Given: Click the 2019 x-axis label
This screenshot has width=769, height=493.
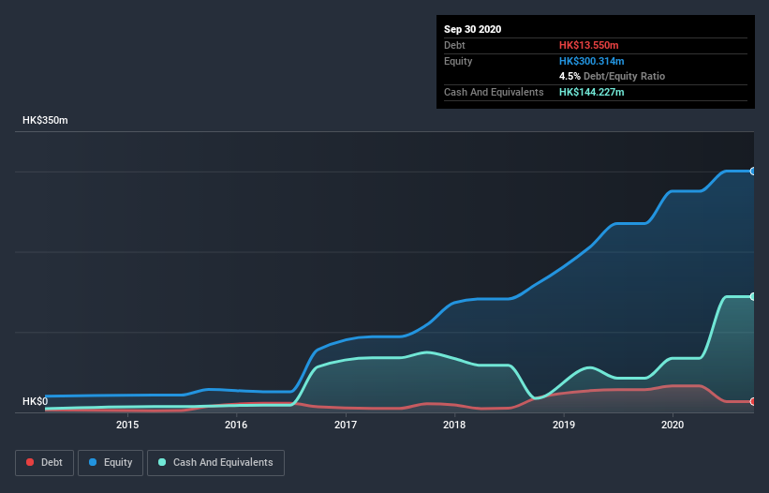Looking at the screenshot, I should (x=564, y=425).
